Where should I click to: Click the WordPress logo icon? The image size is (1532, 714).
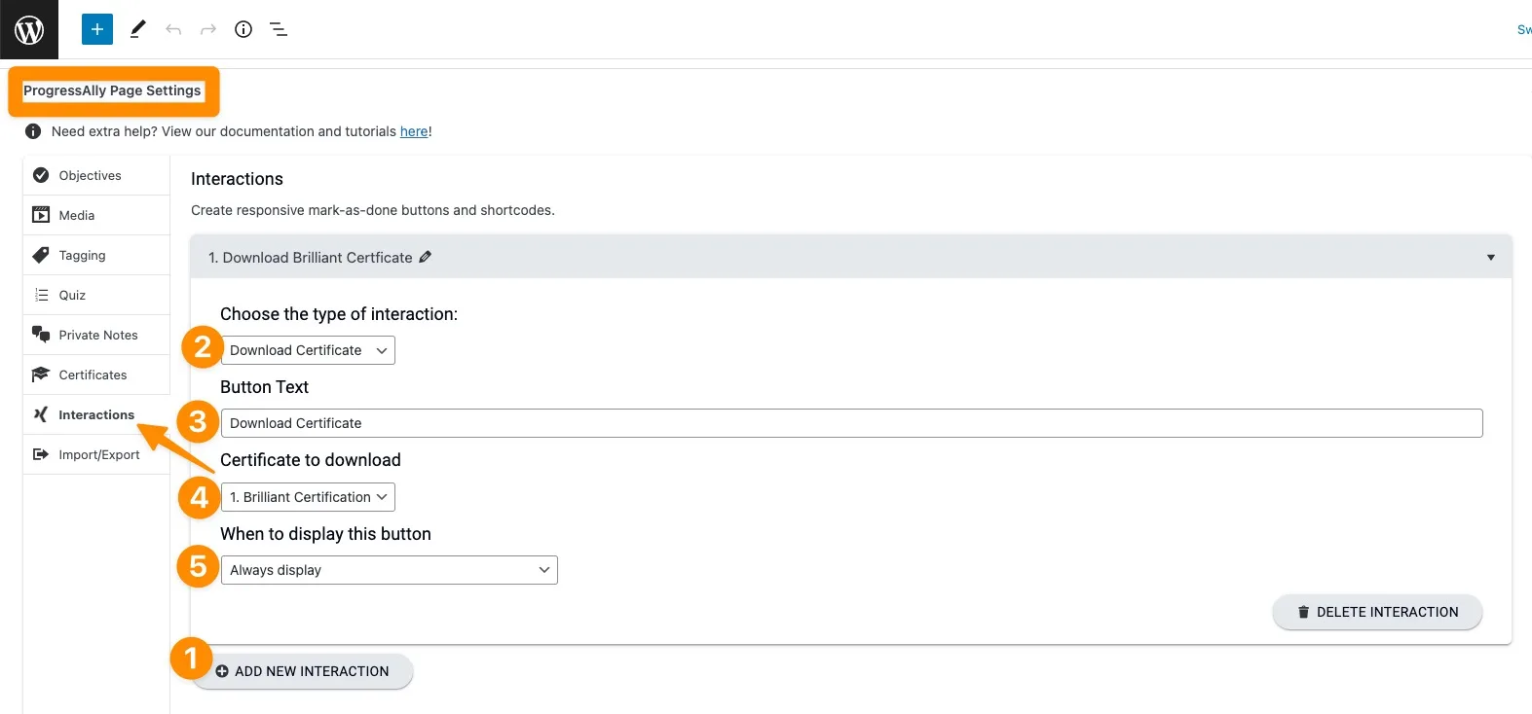coord(29,29)
